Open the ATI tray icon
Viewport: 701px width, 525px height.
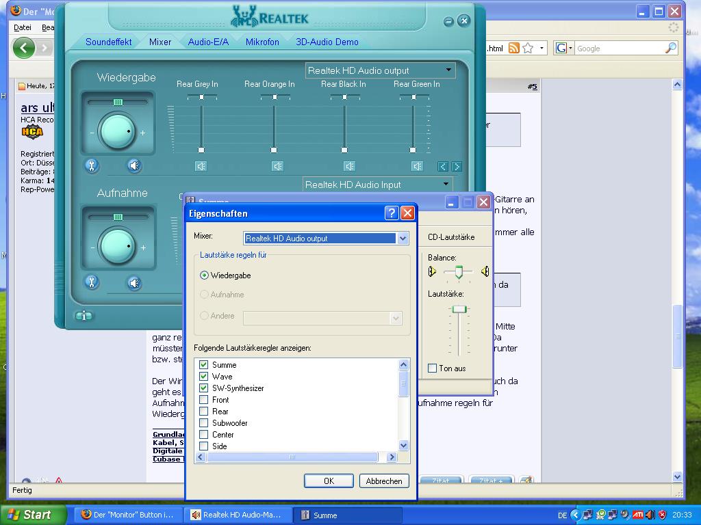click(x=637, y=515)
